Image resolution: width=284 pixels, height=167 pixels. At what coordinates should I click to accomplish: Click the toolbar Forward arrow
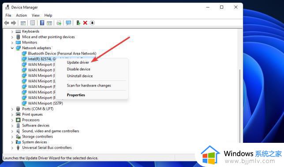click(14, 23)
